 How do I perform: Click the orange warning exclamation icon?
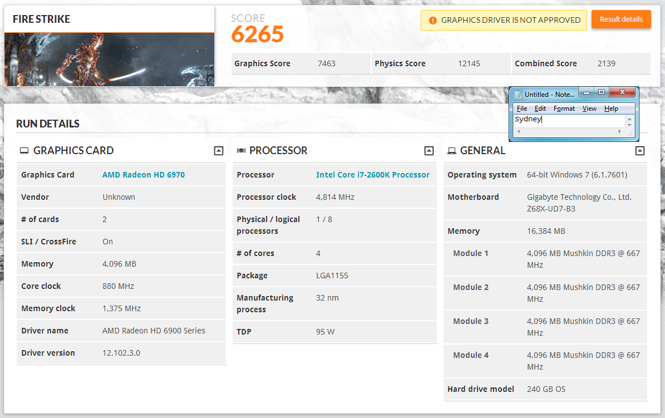[x=433, y=21]
